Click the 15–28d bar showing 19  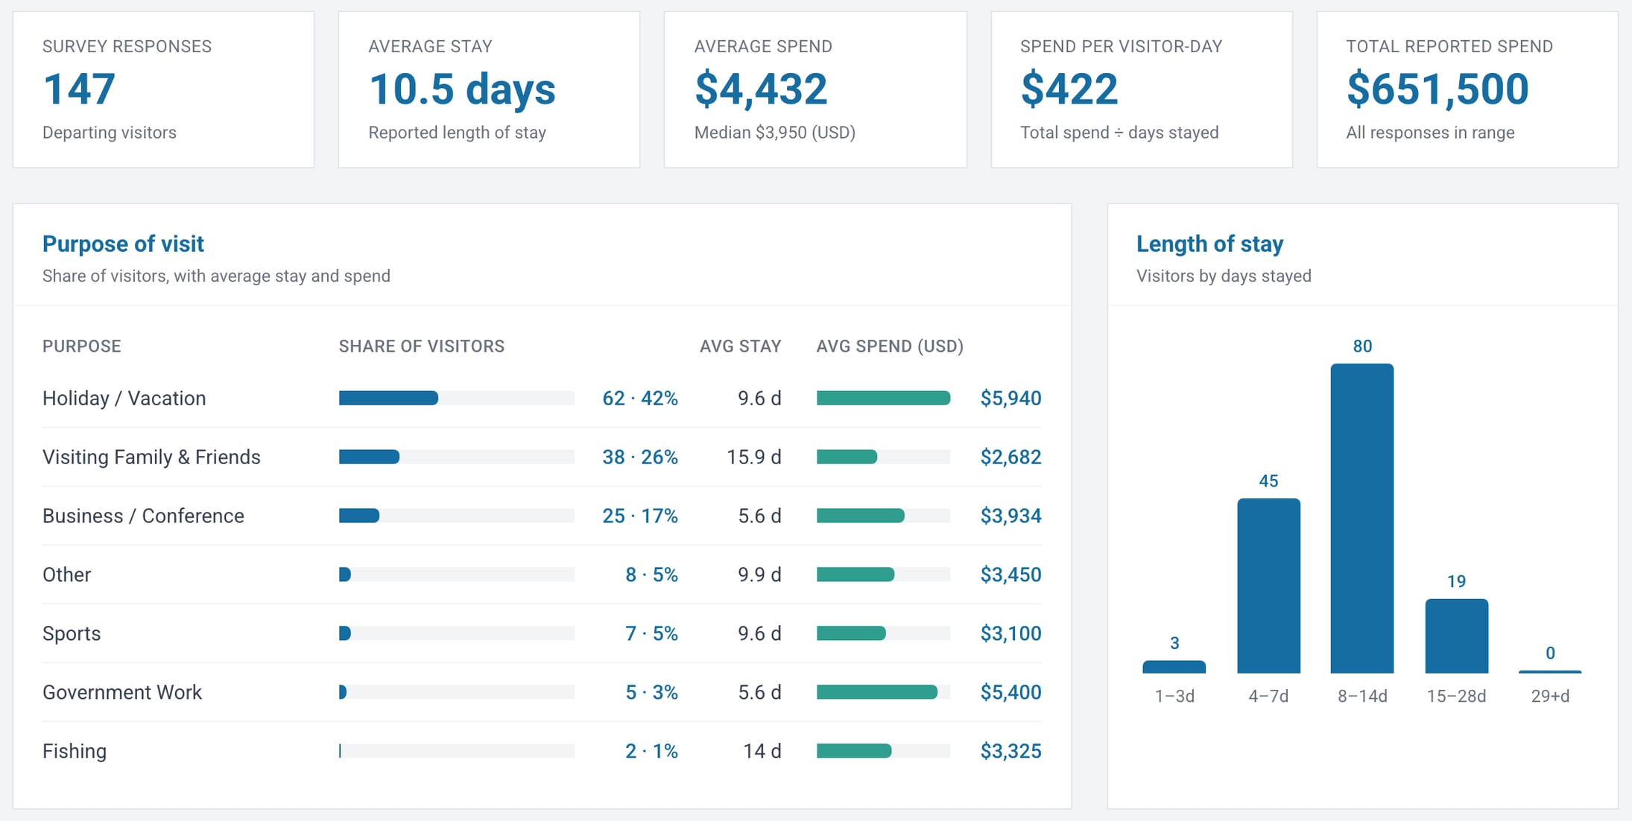(1456, 636)
